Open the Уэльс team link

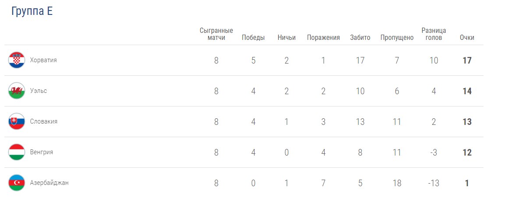[39, 91]
